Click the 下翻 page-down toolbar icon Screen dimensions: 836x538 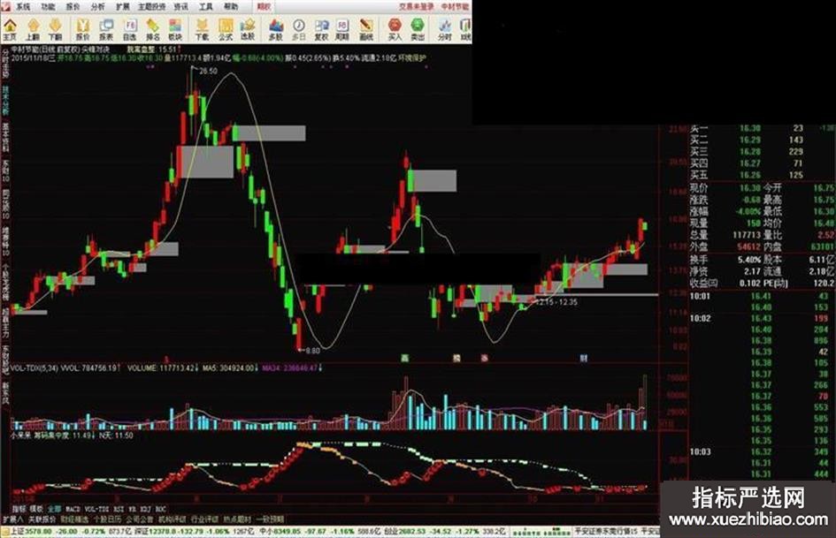[55, 29]
